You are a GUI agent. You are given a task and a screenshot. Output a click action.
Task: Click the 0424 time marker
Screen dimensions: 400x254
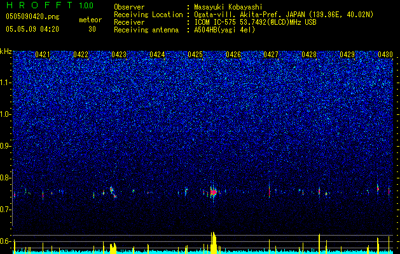pos(157,55)
